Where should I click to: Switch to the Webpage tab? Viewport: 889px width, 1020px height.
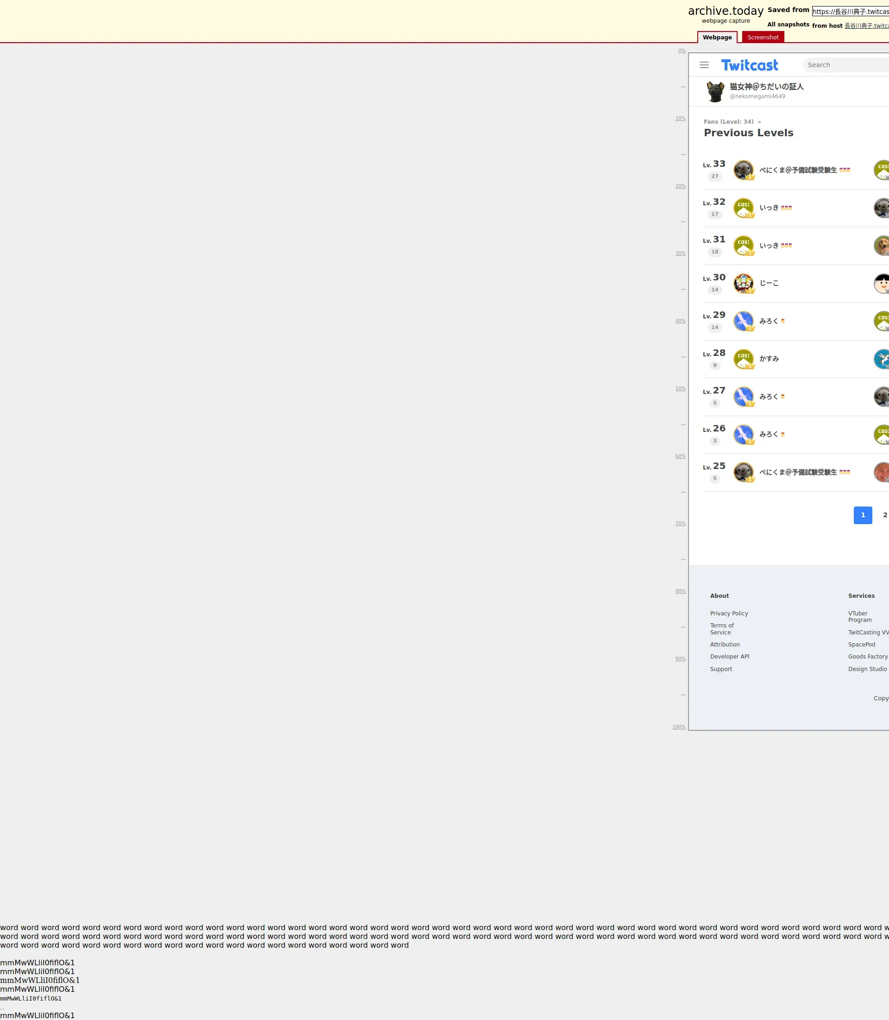(717, 37)
